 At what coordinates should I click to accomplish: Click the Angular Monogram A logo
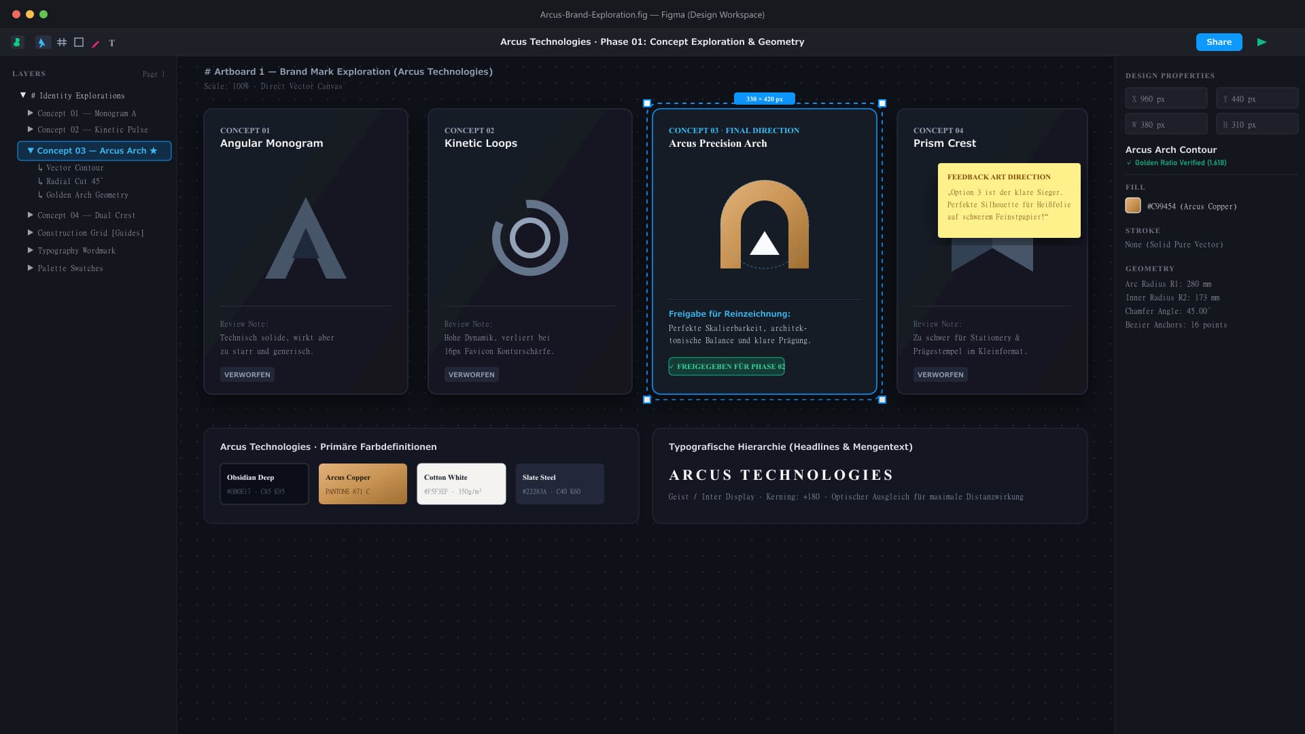point(305,238)
